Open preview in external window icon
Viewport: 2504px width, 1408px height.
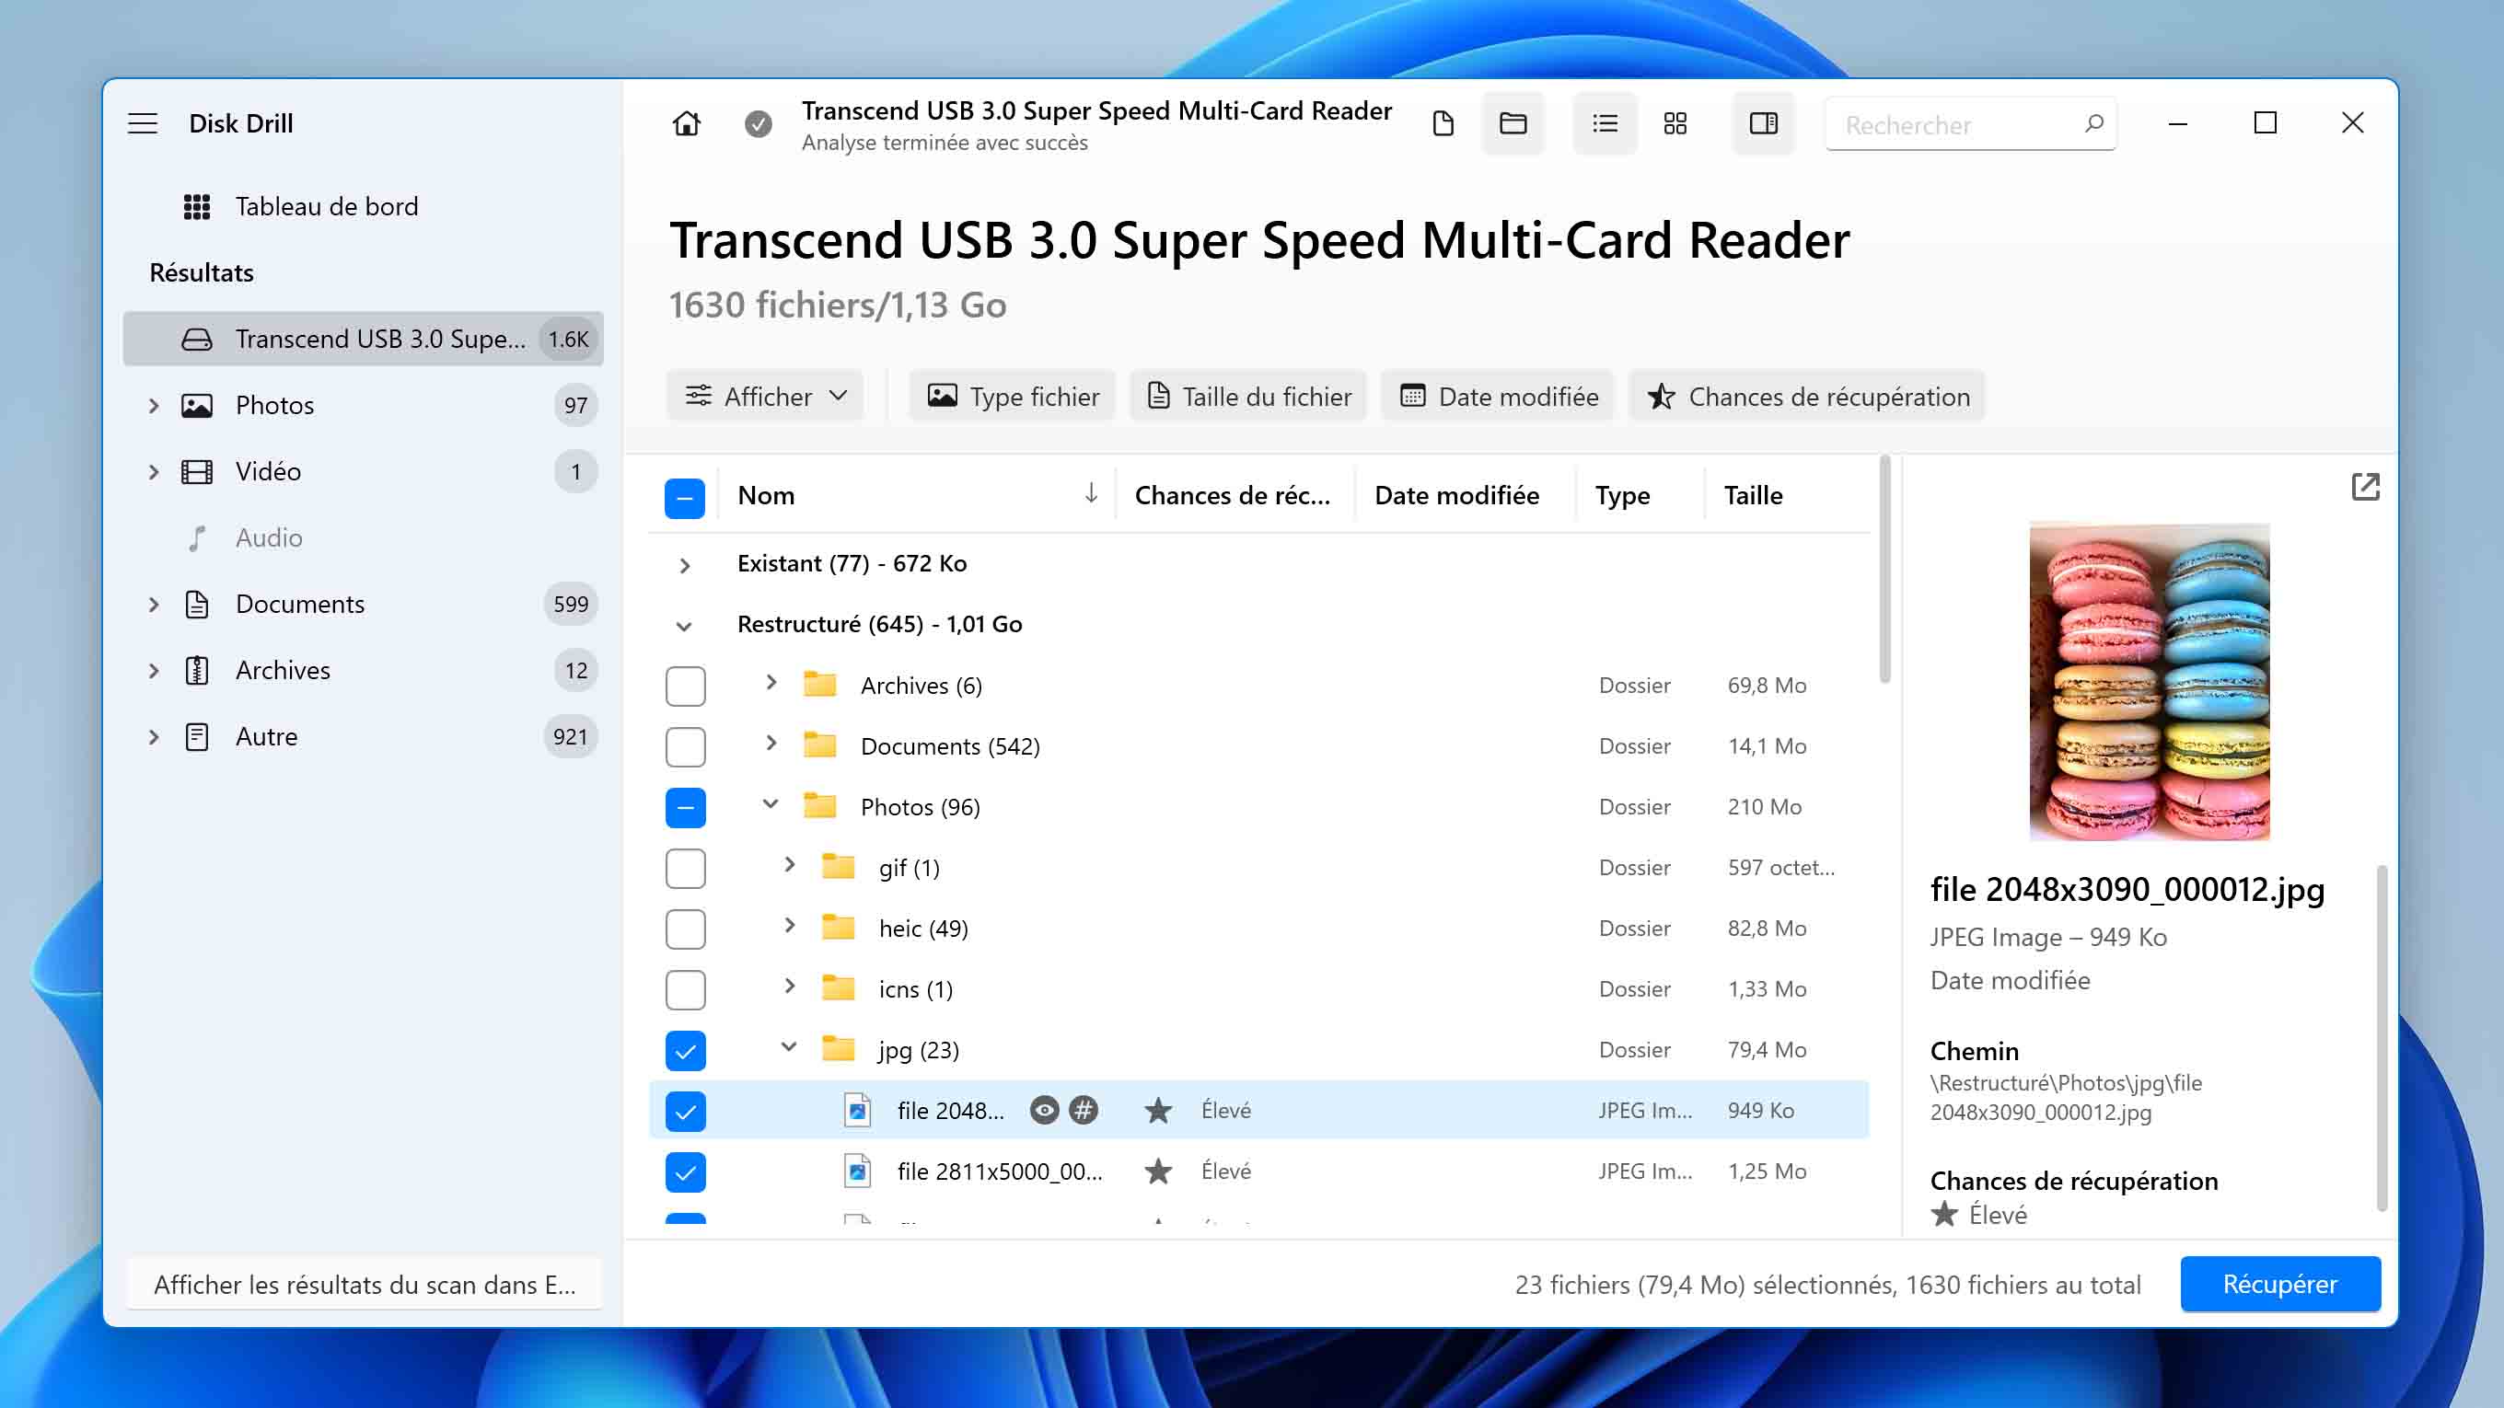(x=2364, y=487)
